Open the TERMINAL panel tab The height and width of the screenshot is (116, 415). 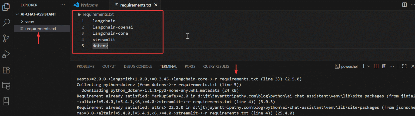tap(168, 66)
